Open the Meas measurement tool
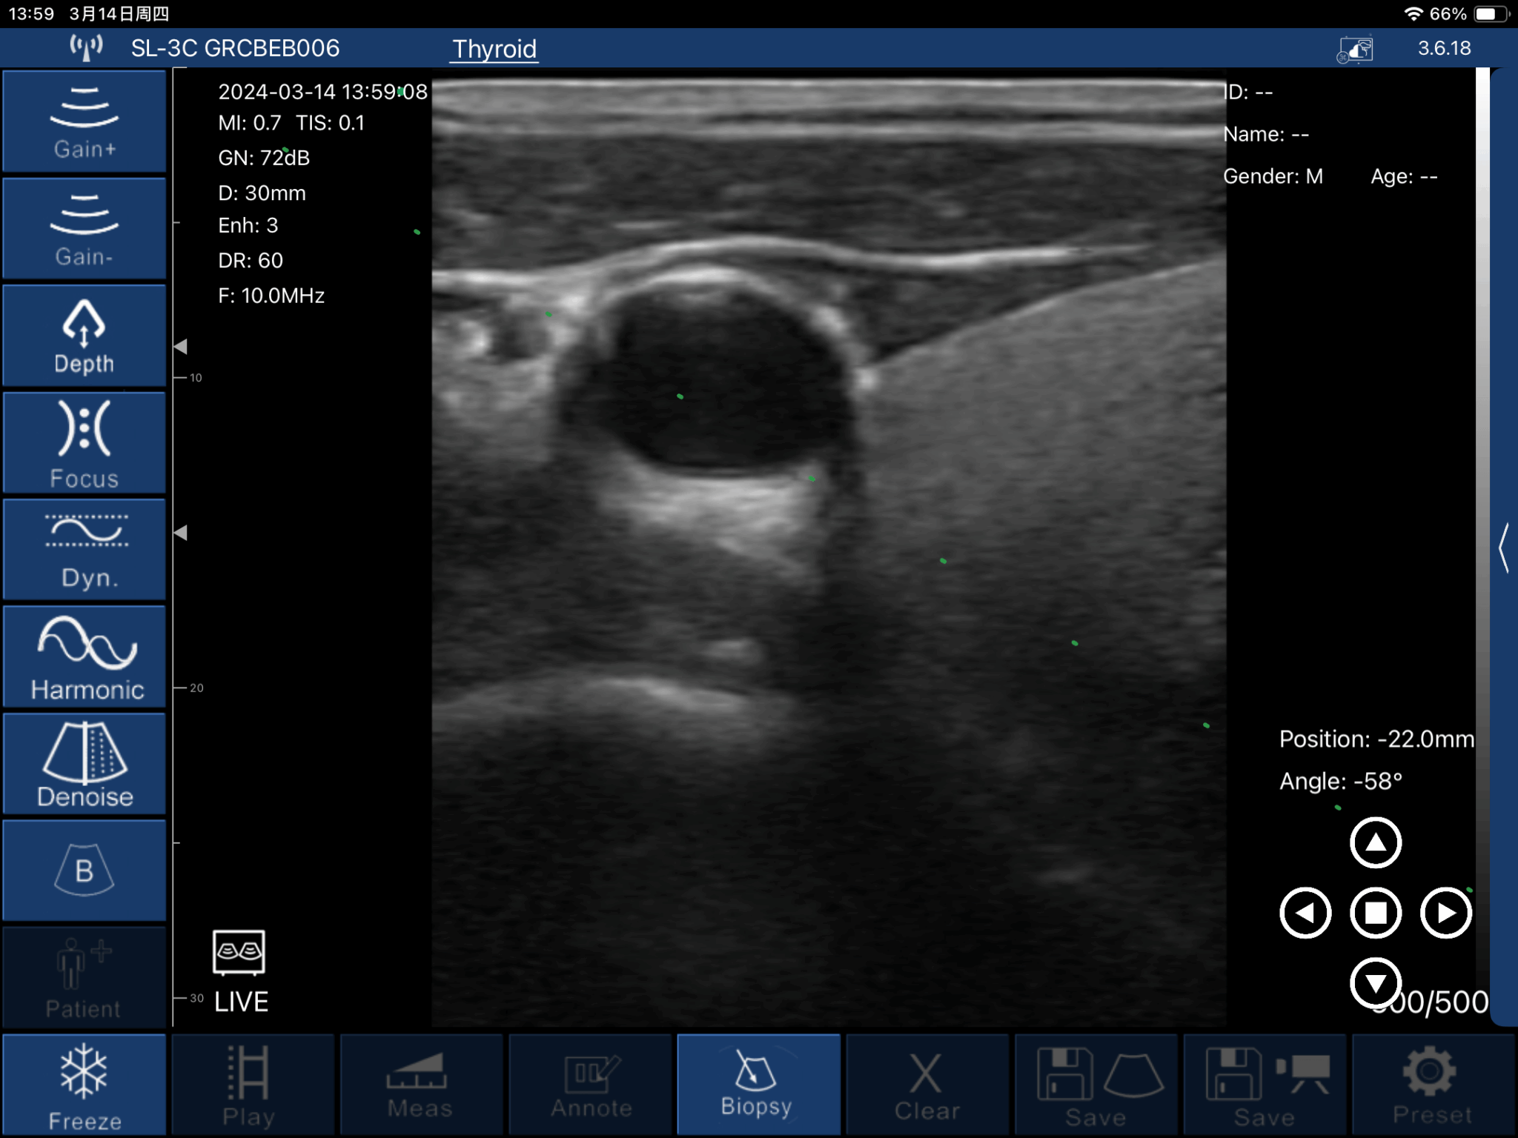1518x1138 pixels. tap(420, 1085)
